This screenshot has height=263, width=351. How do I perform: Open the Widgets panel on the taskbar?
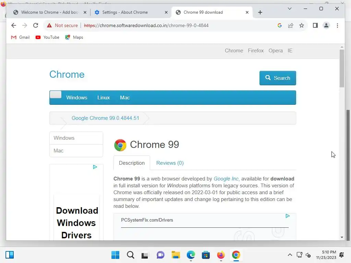pos(10,255)
